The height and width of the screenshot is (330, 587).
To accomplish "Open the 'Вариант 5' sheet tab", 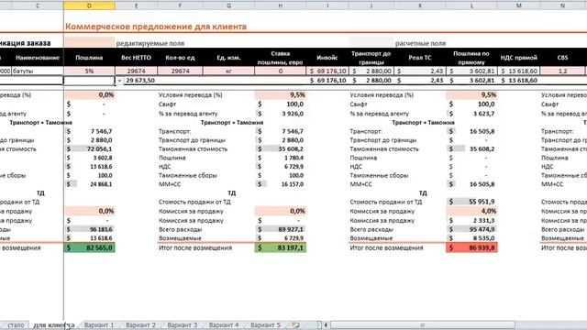I will point(265,324).
